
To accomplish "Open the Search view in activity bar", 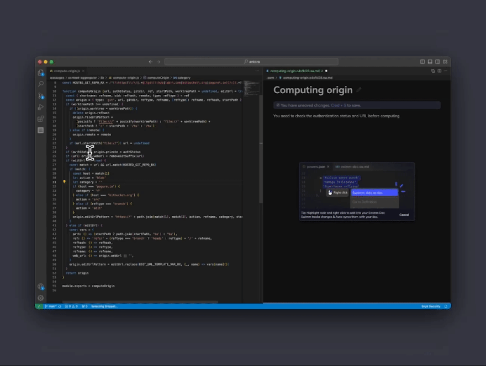I will coord(41,84).
